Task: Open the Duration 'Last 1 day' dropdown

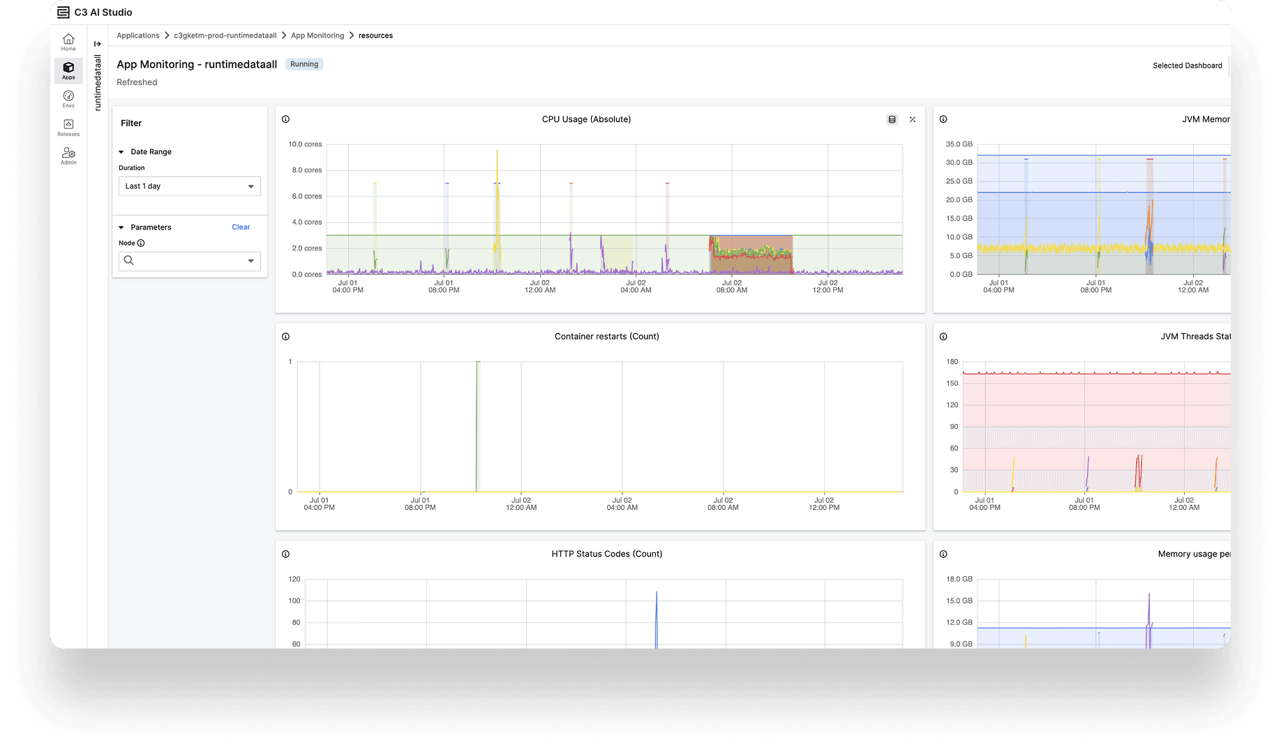Action: click(x=190, y=186)
